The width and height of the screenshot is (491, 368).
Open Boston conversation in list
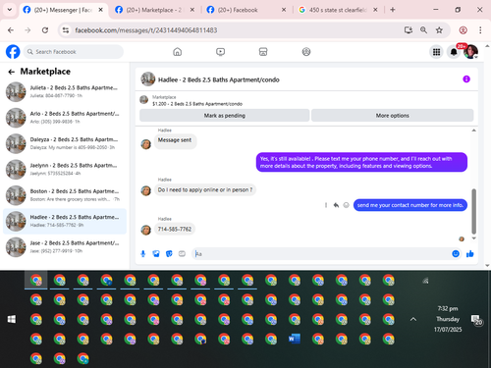[65, 195]
